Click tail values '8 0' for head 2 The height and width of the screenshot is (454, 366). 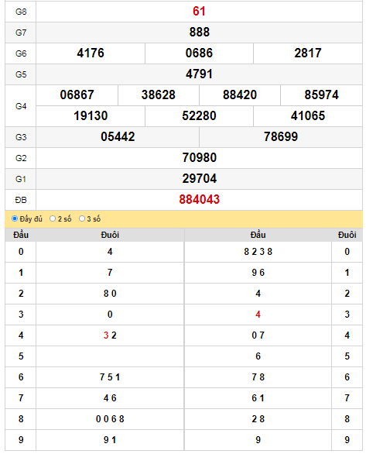[110, 294]
